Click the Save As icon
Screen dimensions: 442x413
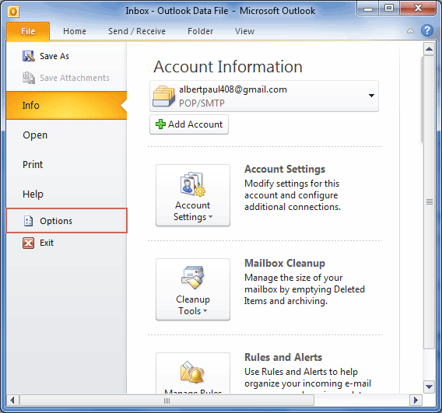coord(29,56)
